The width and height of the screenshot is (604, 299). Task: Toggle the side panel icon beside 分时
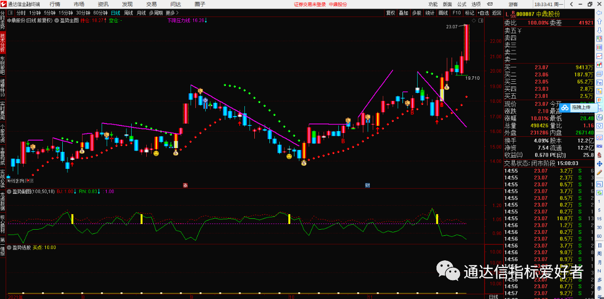(x=11, y=13)
